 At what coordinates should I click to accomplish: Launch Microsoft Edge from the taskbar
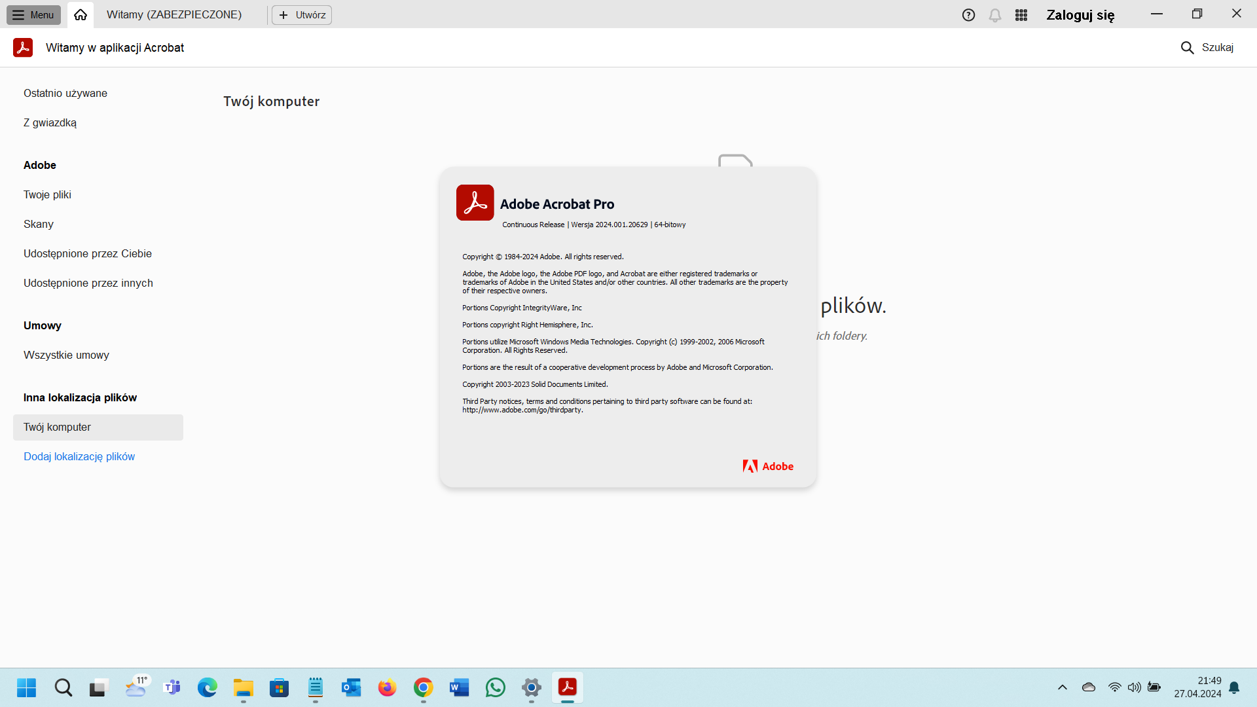click(x=208, y=687)
